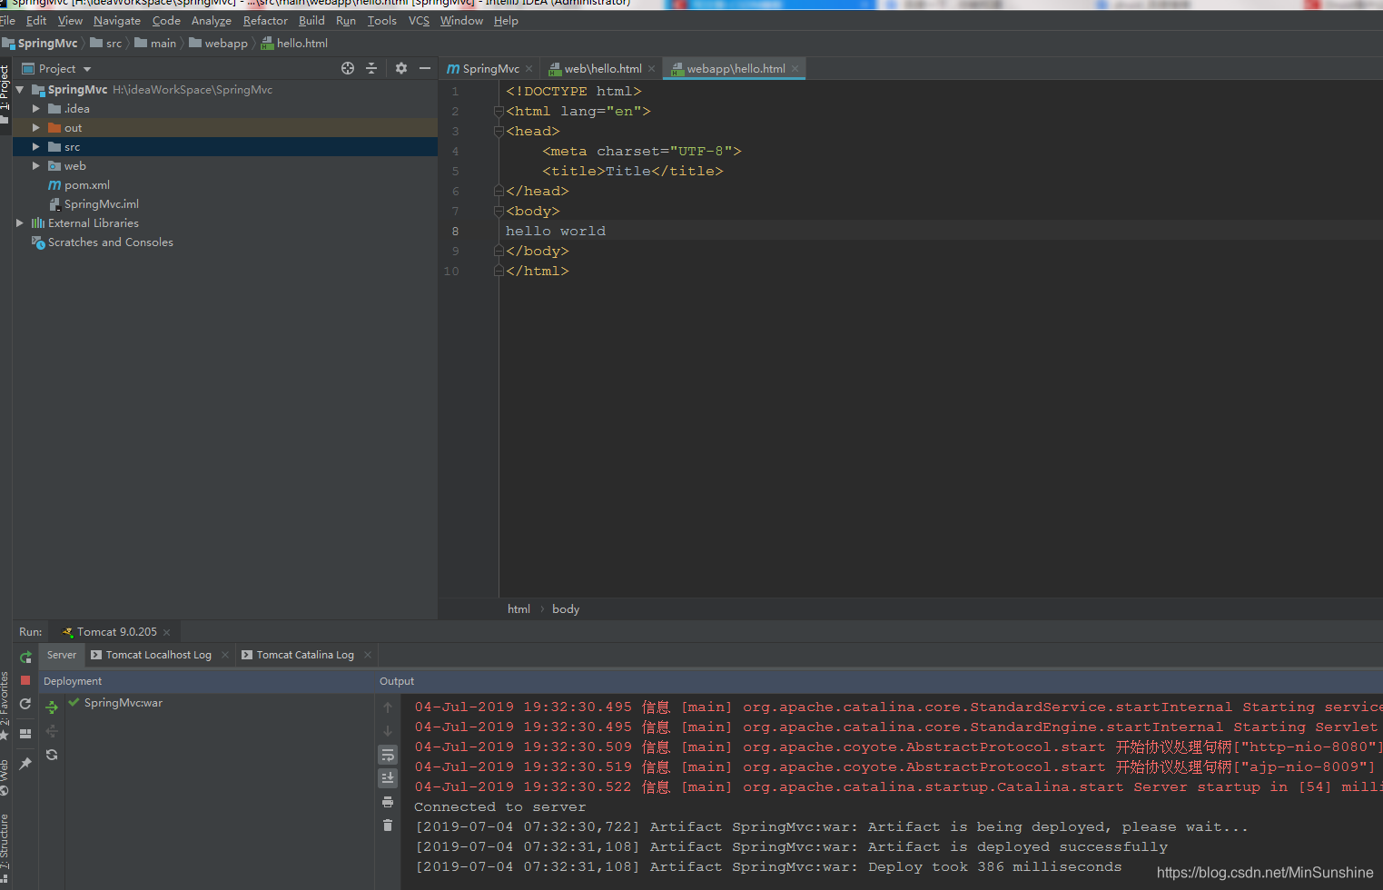This screenshot has height=890, width=1383.
Task: Select Scratches and Consoles
Action: [110, 242]
